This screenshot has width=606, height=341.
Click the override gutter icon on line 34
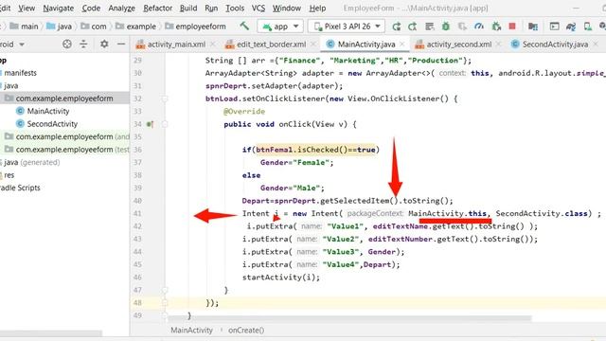(150, 124)
